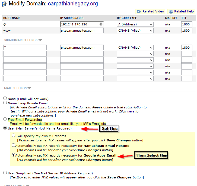Click last sub-domain row host name field
197x186 pixels.
pos(25,78)
